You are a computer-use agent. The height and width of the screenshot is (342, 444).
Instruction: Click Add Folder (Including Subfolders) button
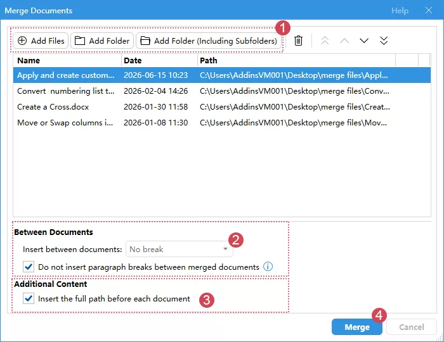click(209, 41)
